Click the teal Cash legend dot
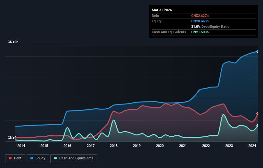 [55, 158]
